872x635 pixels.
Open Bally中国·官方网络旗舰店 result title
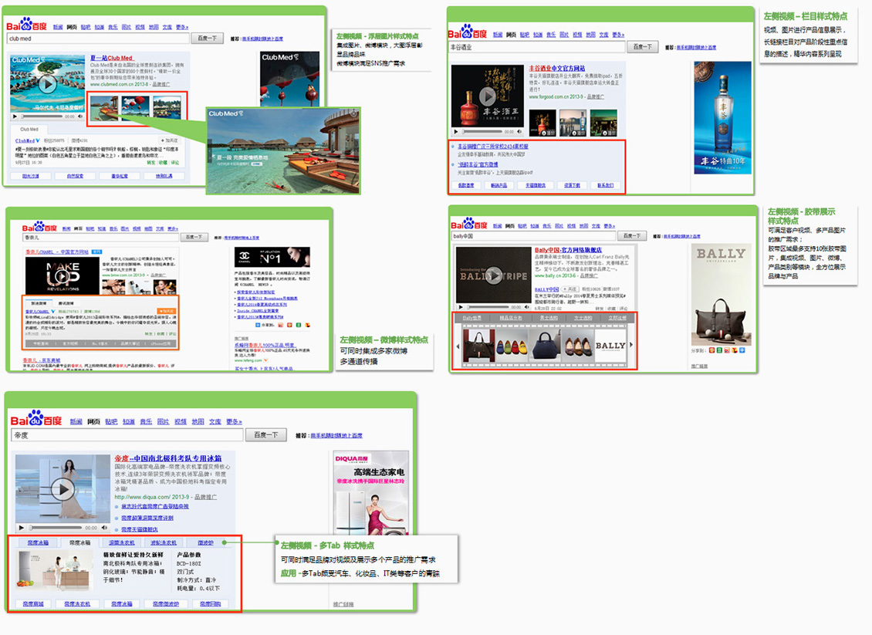pos(568,250)
